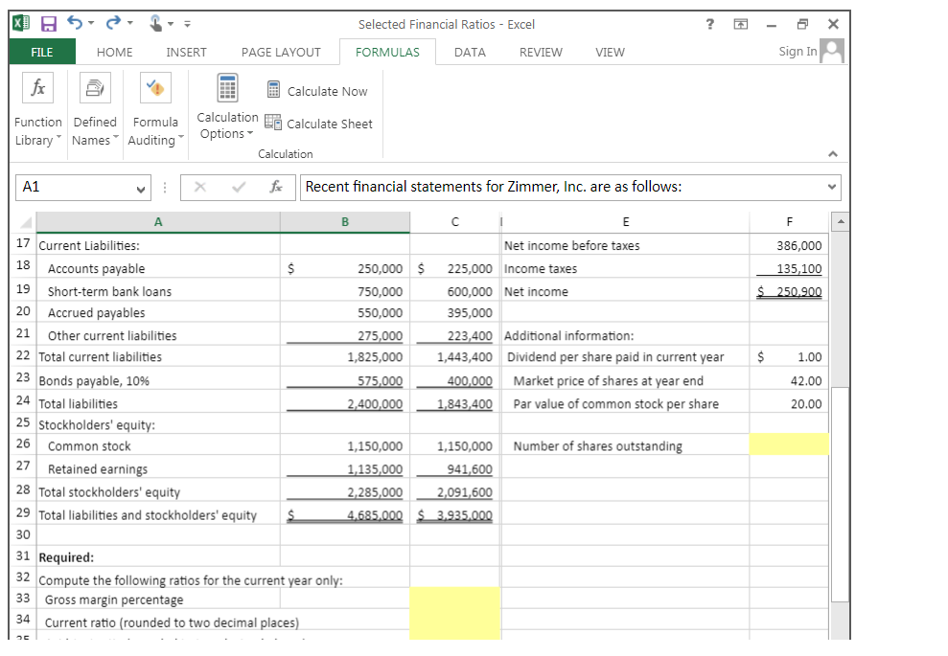This screenshot has width=948, height=656.
Task: Select column A header
Action: (x=158, y=222)
